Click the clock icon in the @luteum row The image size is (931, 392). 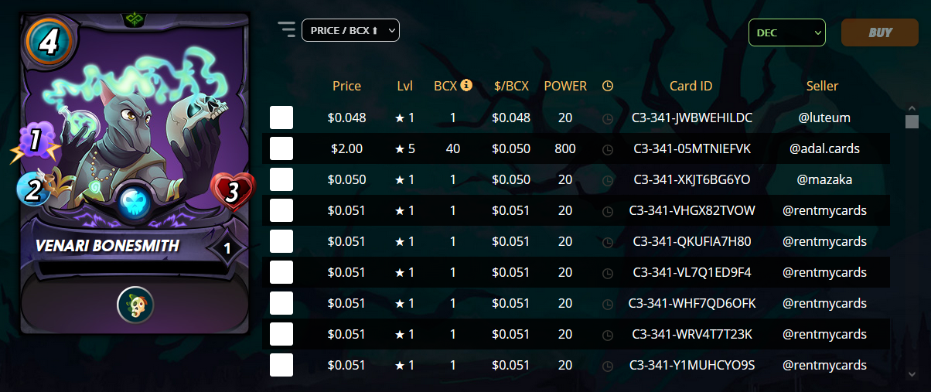point(608,118)
